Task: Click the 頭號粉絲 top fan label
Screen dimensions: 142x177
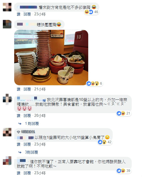Action: (28, 132)
